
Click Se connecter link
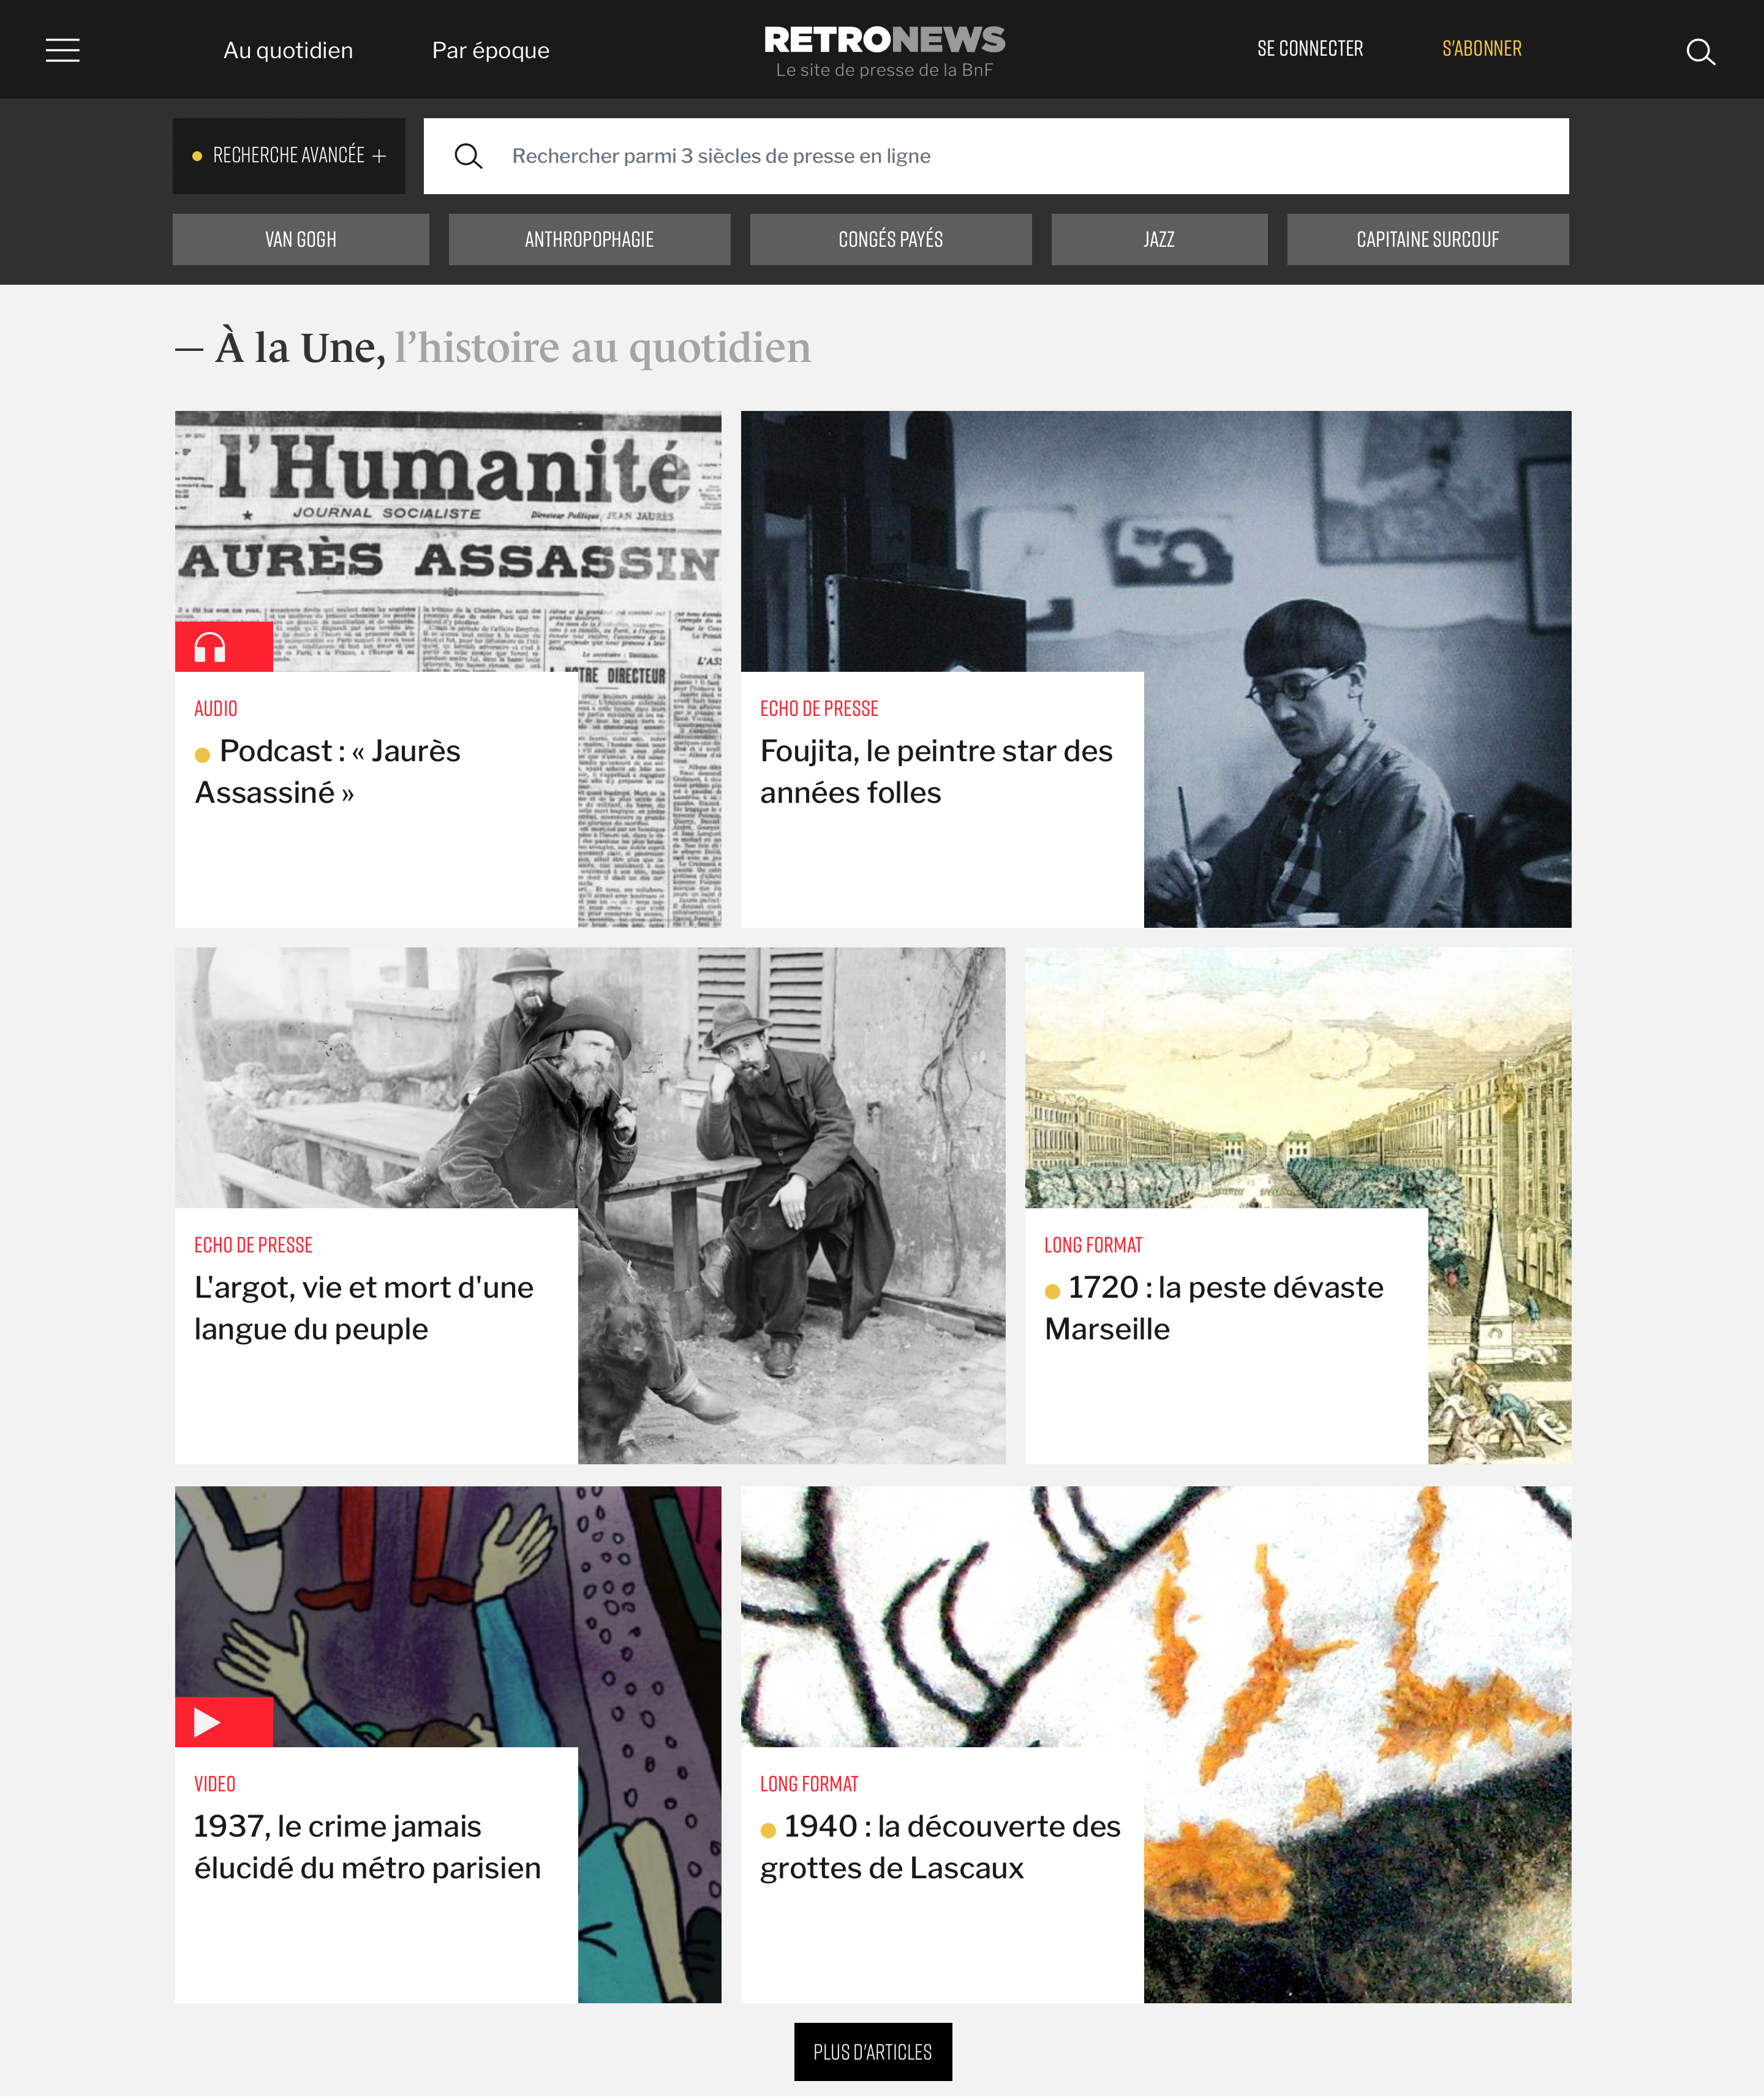tap(1310, 49)
